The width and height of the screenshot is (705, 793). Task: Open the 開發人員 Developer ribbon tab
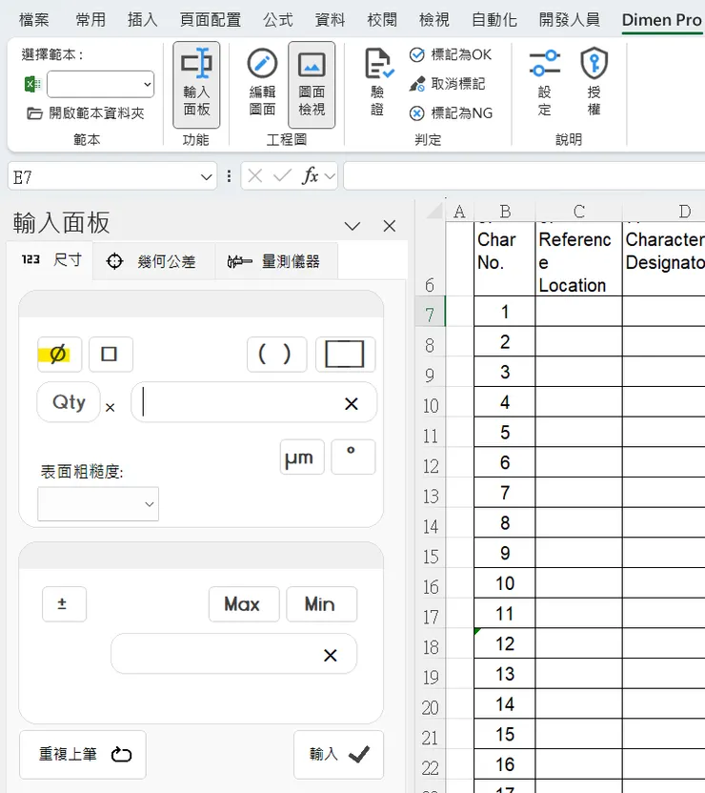[x=570, y=20]
